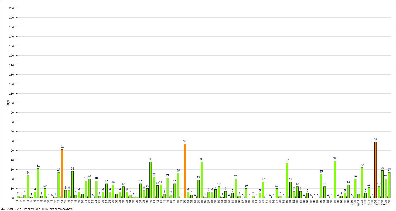Click the y-axis label "200"
The image size is (396, 211).
tap(11, 8)
